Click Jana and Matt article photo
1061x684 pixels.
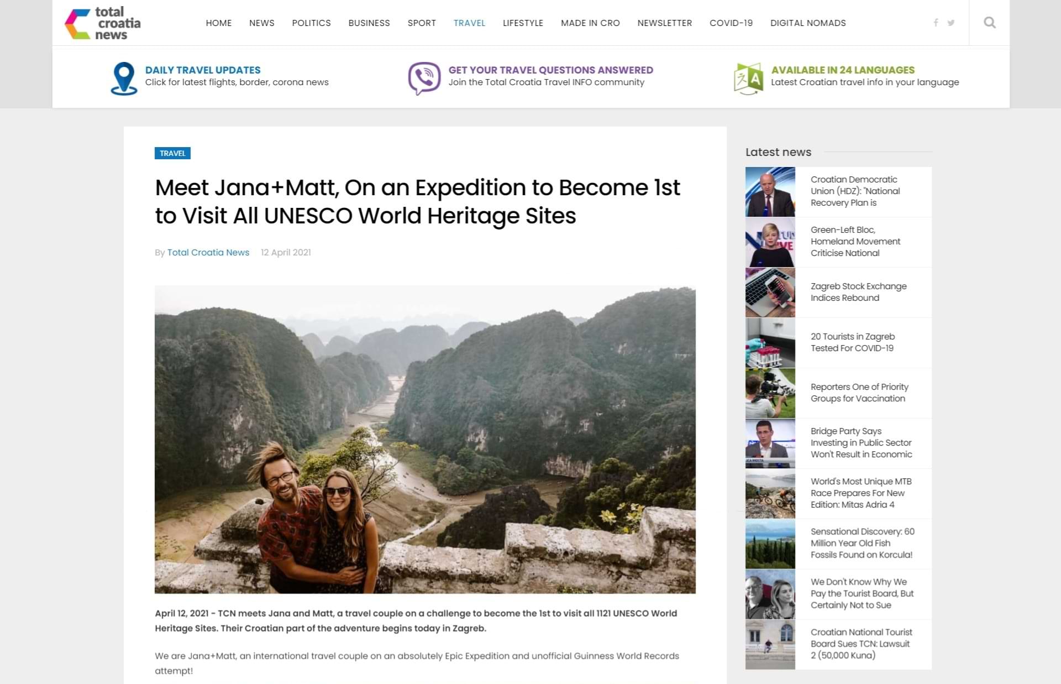(x=425, y=439)
